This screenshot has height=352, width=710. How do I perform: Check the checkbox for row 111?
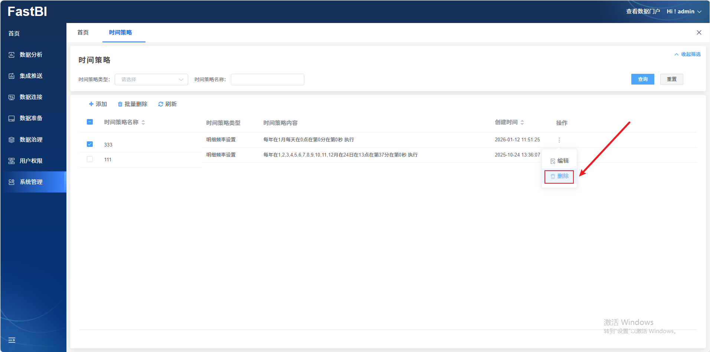tap(90, 159)
